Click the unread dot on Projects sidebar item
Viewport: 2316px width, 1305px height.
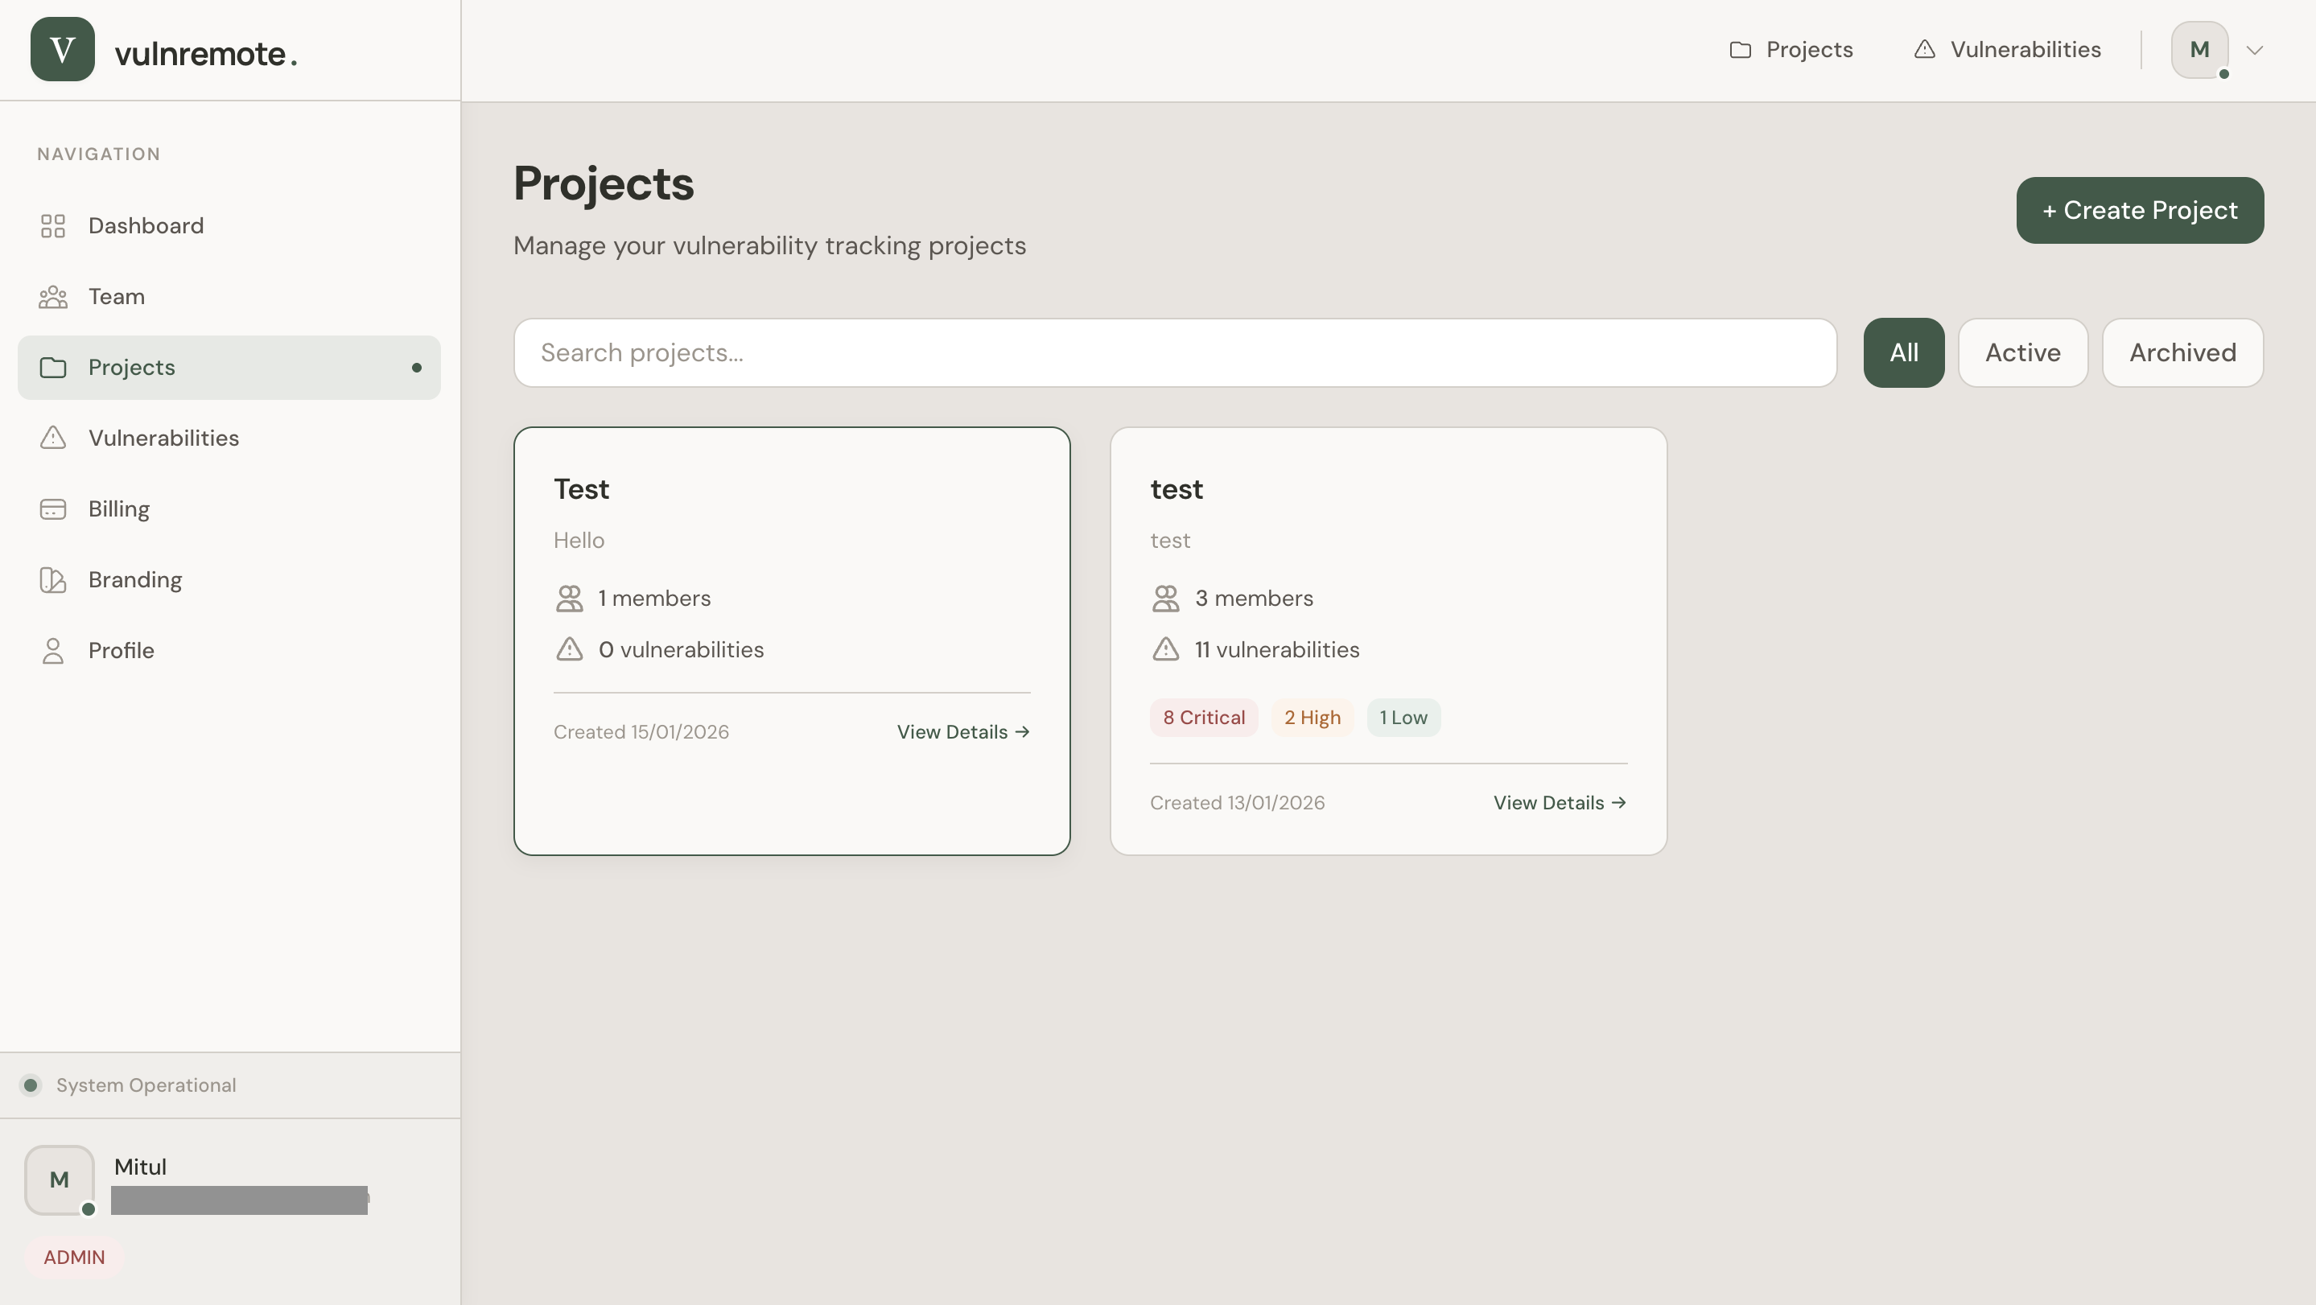416,367
